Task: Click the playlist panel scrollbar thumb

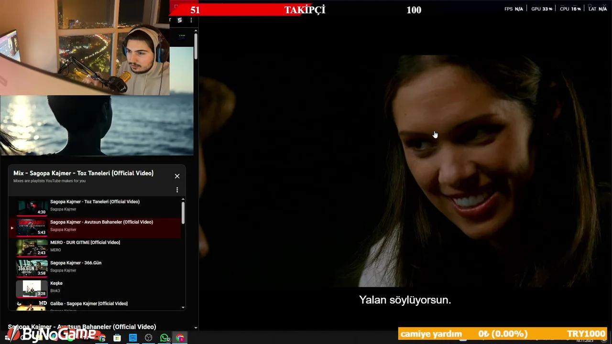Action: tap(183, 213)
